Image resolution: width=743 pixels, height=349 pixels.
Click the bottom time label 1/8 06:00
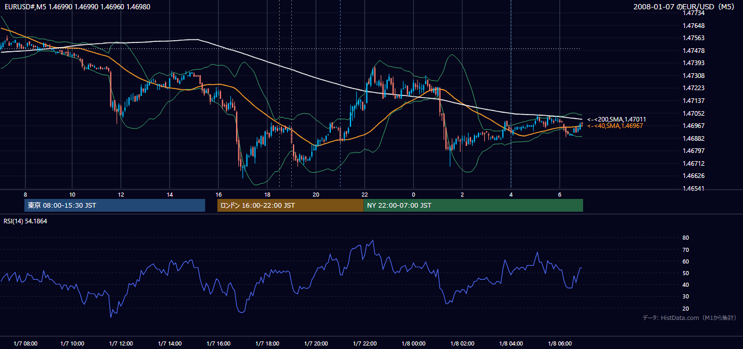point(560,344)
